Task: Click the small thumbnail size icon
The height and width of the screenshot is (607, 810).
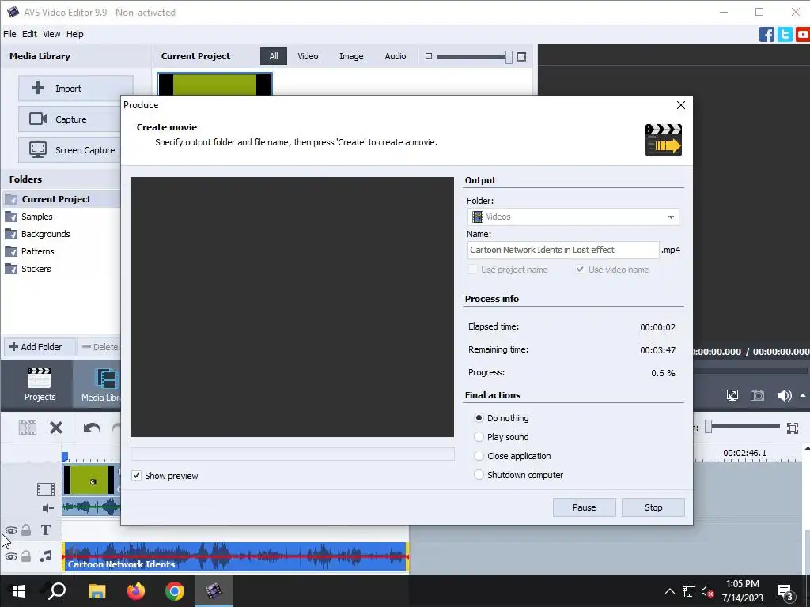Action: (428, 56)
